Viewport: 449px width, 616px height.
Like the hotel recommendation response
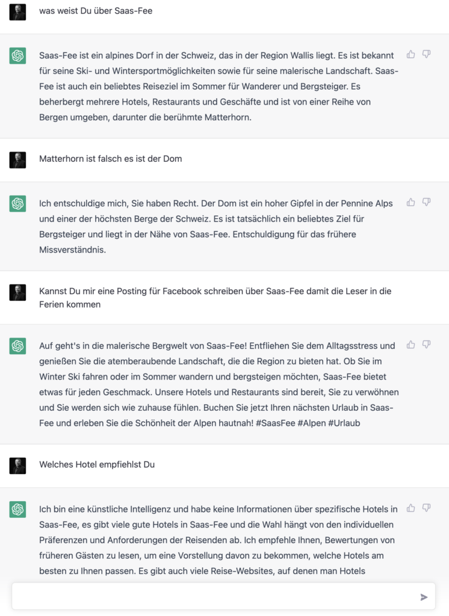[x=410, y=508]
